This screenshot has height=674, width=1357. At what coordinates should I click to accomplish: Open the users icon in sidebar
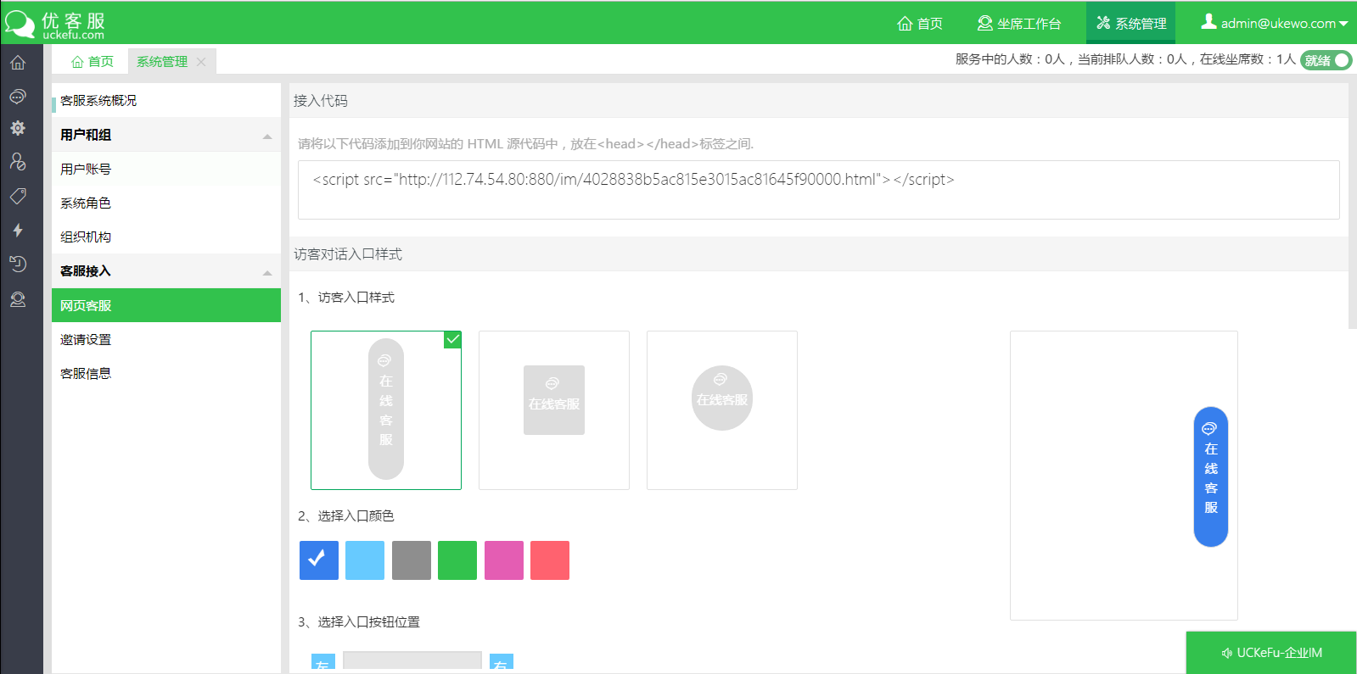tap(18, 162)
